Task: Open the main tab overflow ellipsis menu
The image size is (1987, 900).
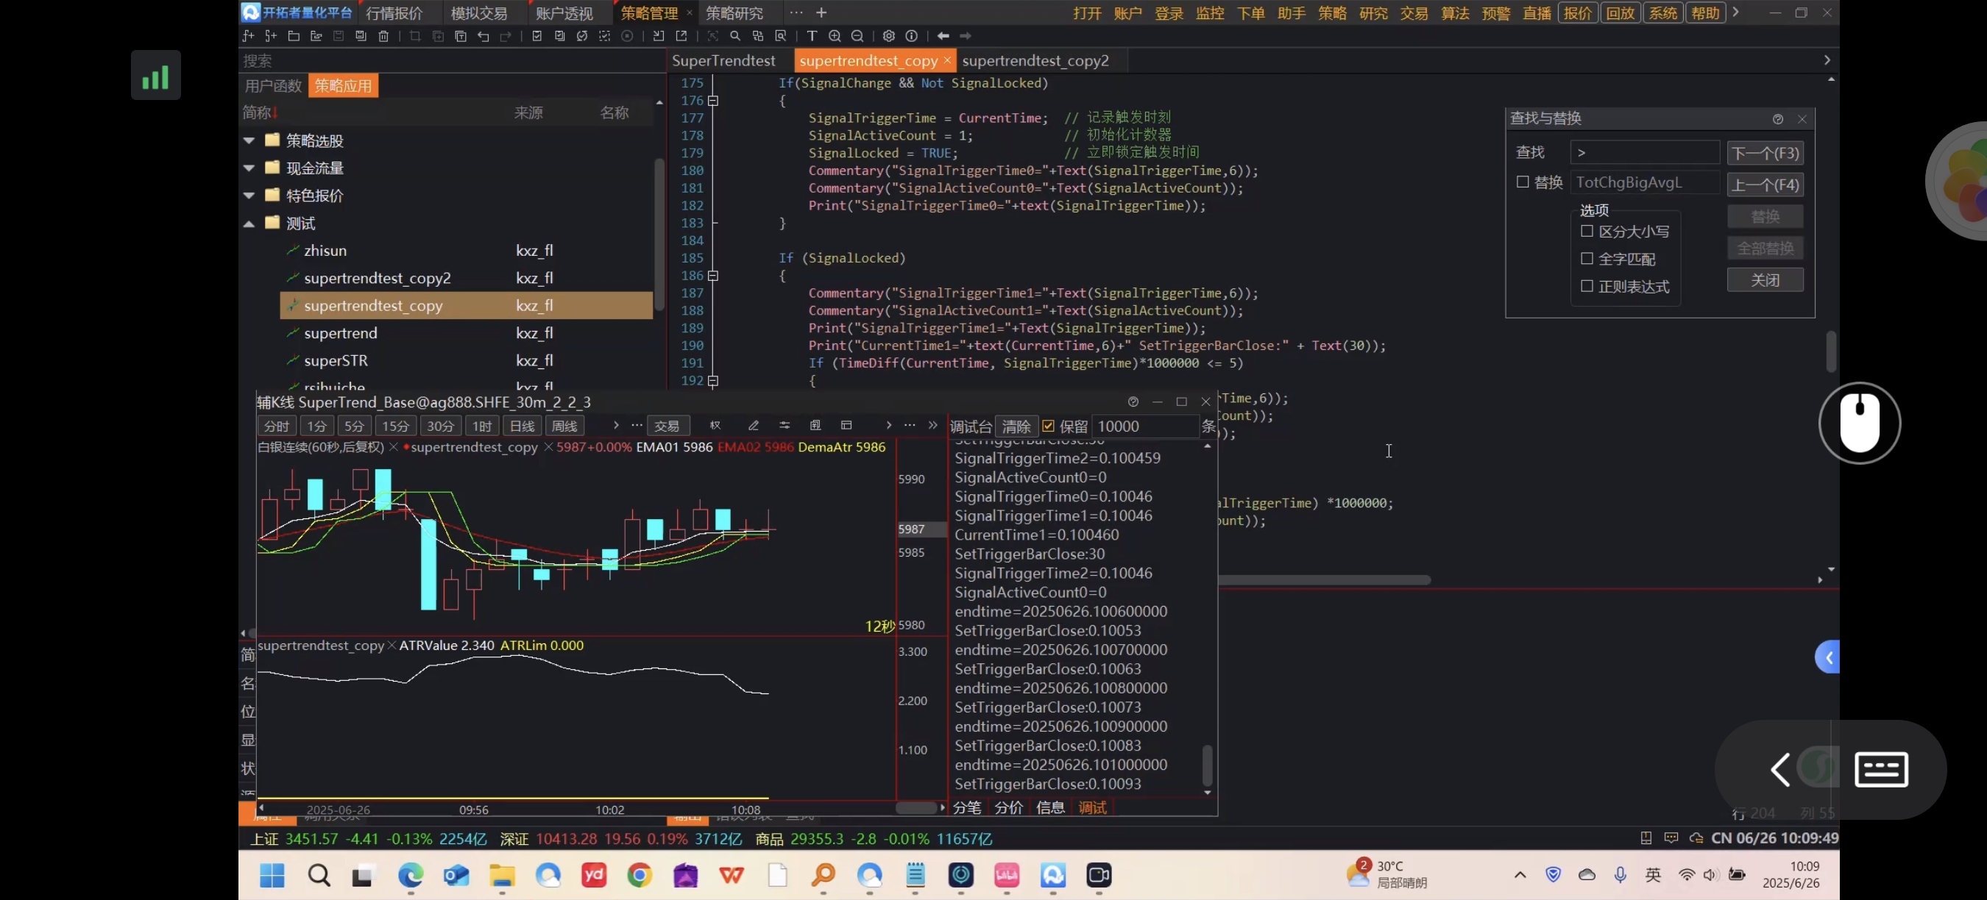Action: [x=796, y=12]
